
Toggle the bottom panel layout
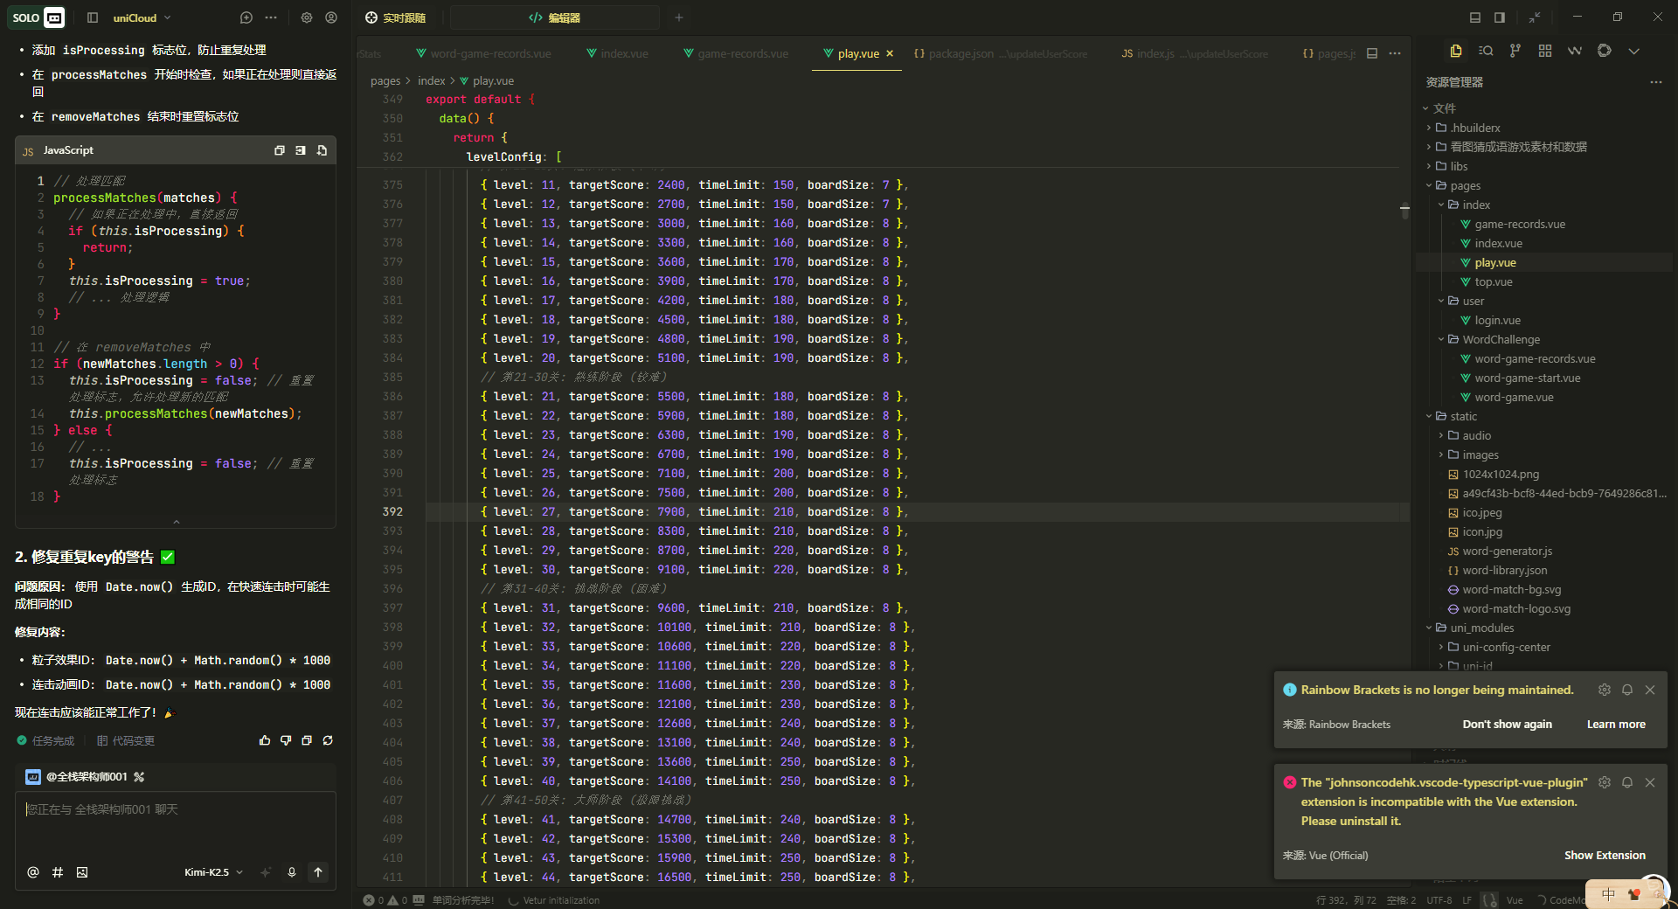(1475, 17)
